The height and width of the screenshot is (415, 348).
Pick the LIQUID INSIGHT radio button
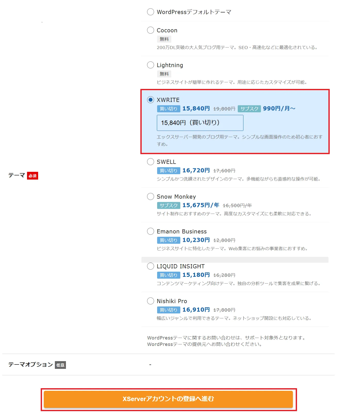point(150,266)
